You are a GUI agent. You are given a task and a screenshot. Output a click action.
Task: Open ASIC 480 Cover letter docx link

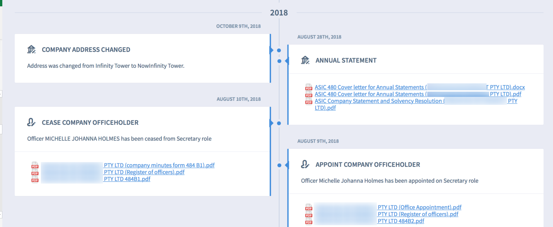(419, 87)
